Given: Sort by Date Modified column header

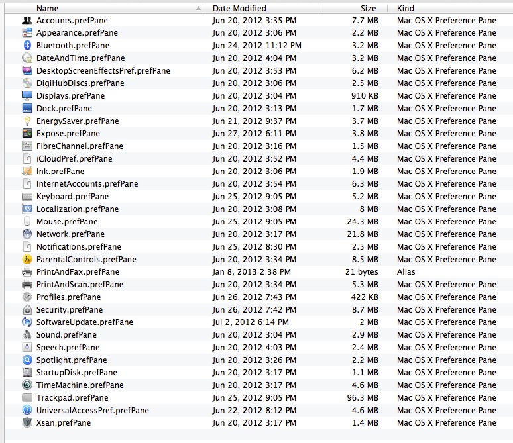Looking at the screenshot, I should [239, 8].
